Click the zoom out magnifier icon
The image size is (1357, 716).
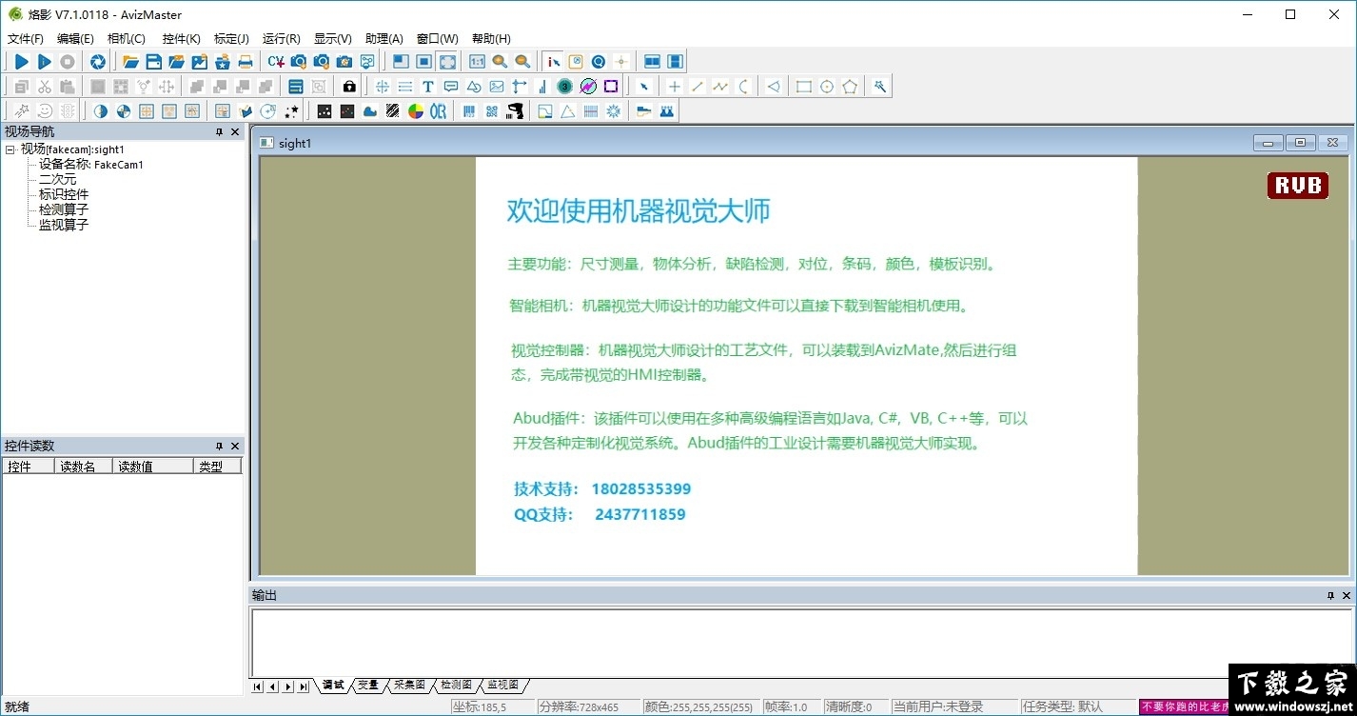click(x=522, y=62)
